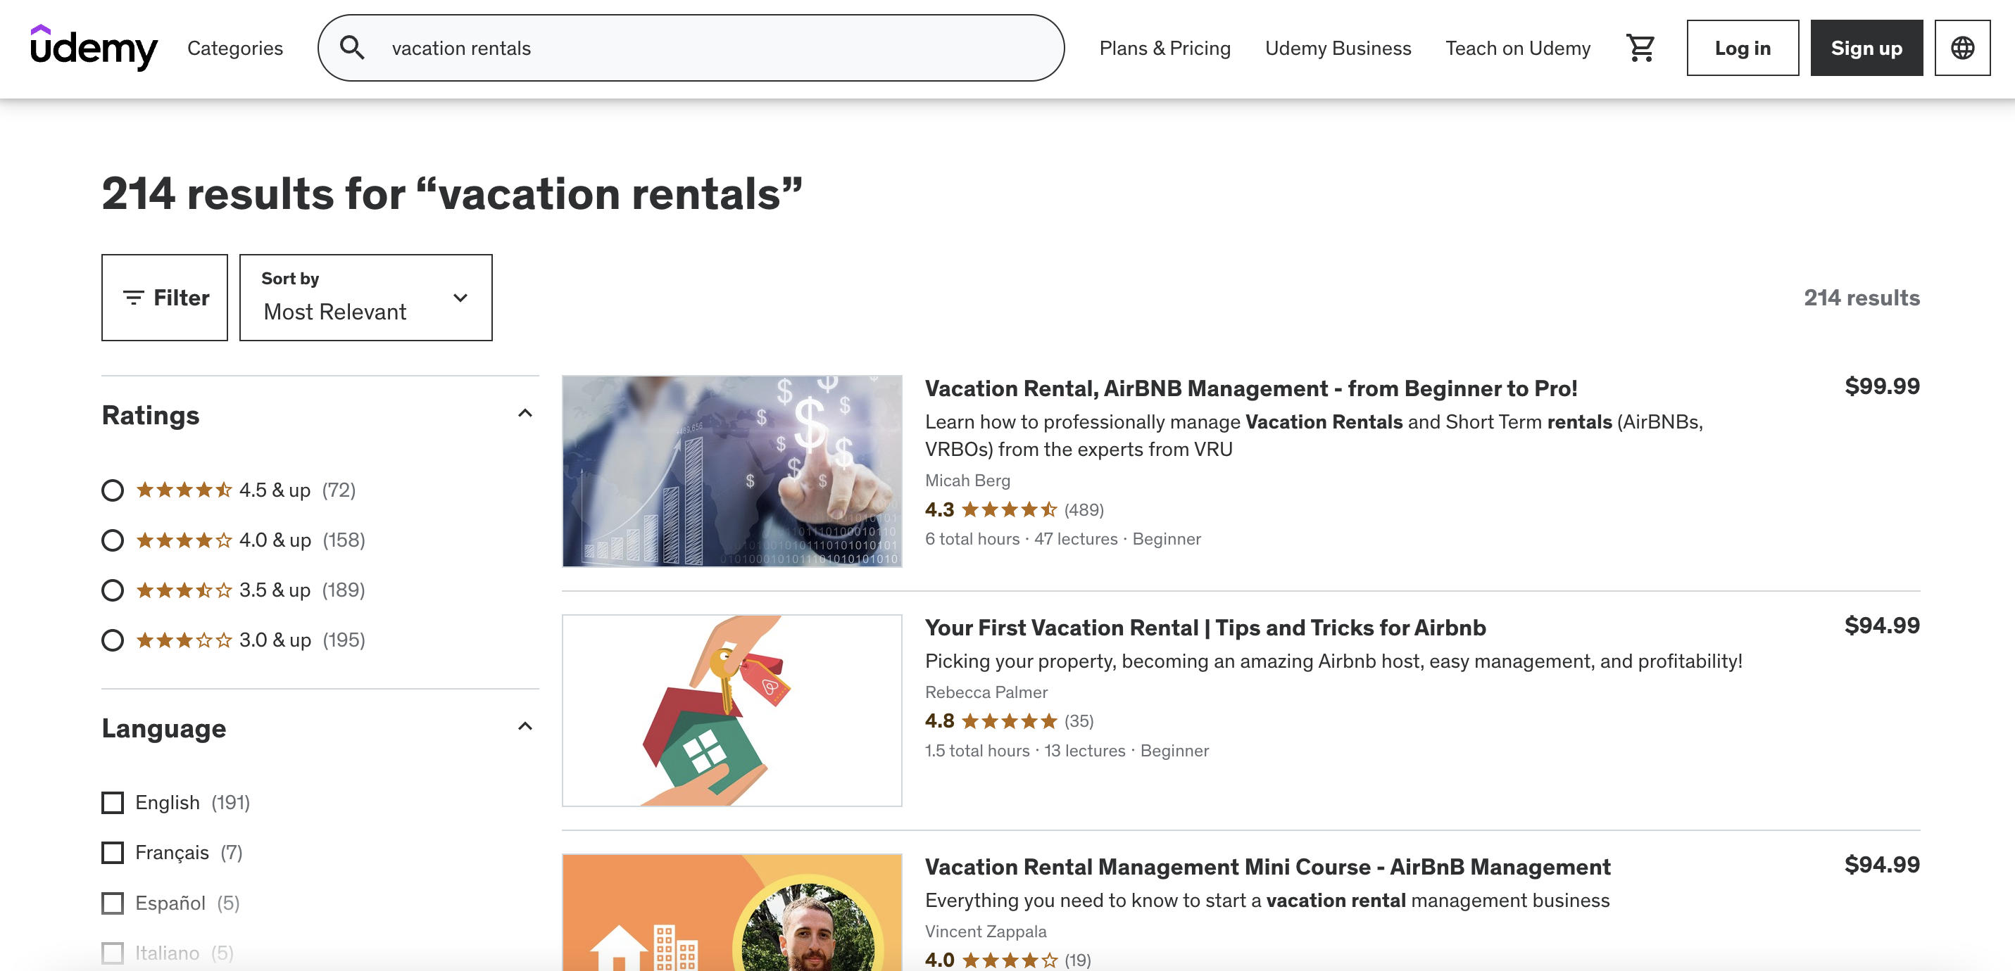Check the English language filter
This screenshot has width=2015, height=971.
[113, 802]
